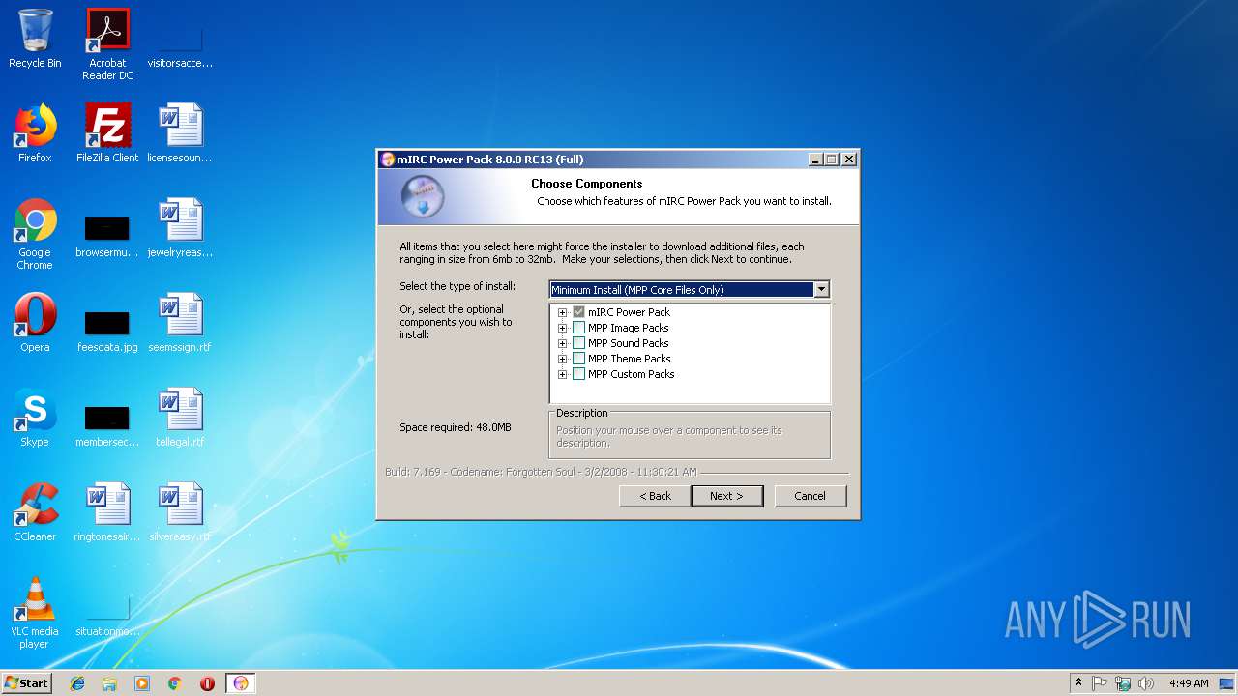Open Action Center flag tray icon
Image resolution: width=1238 pixels, height=696 pixels.
point(1100,683)
